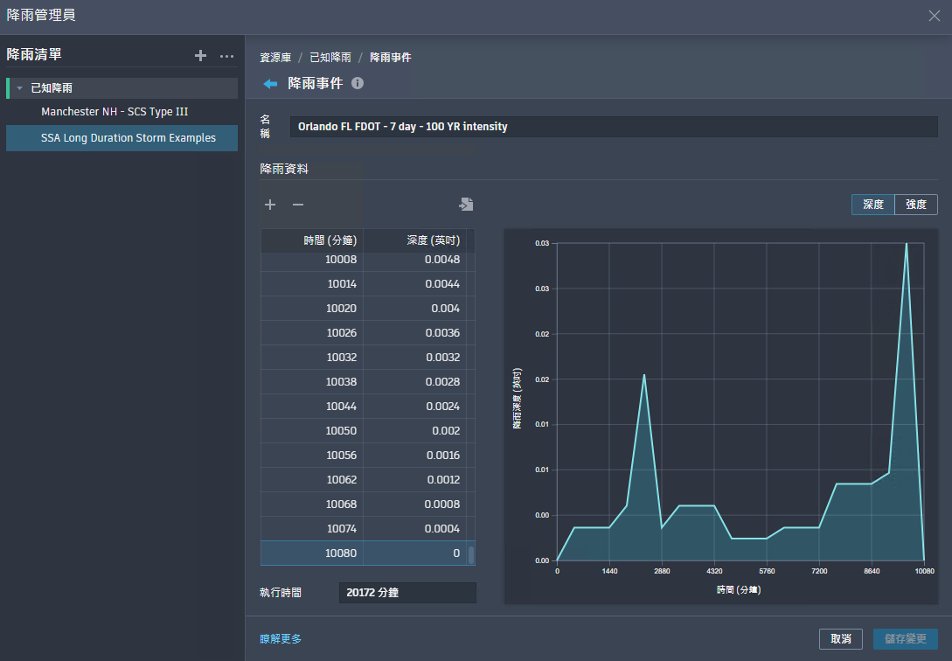Screen dimensions: 952x661
Task: Select the time cell 10038
Action: pyautogui.click(x=312, y=382)
